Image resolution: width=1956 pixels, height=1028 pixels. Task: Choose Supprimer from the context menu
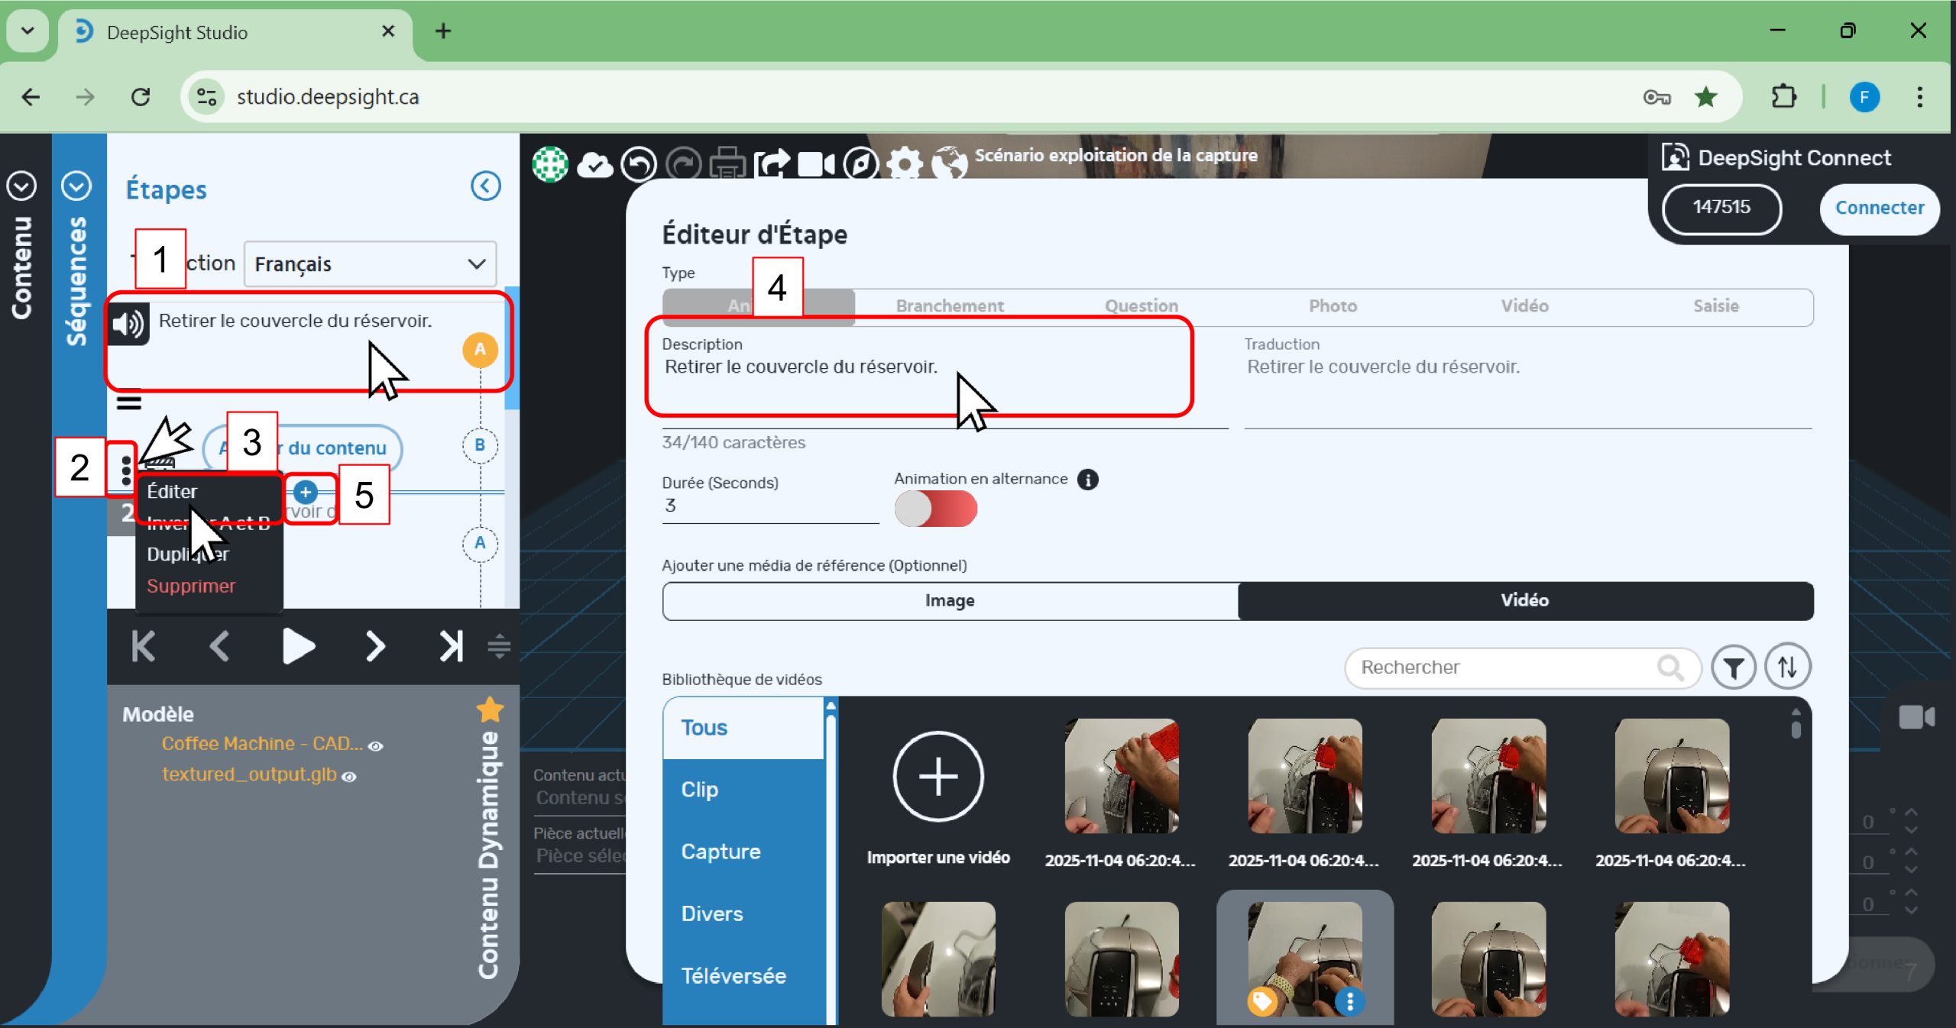[x=191, y=587]
